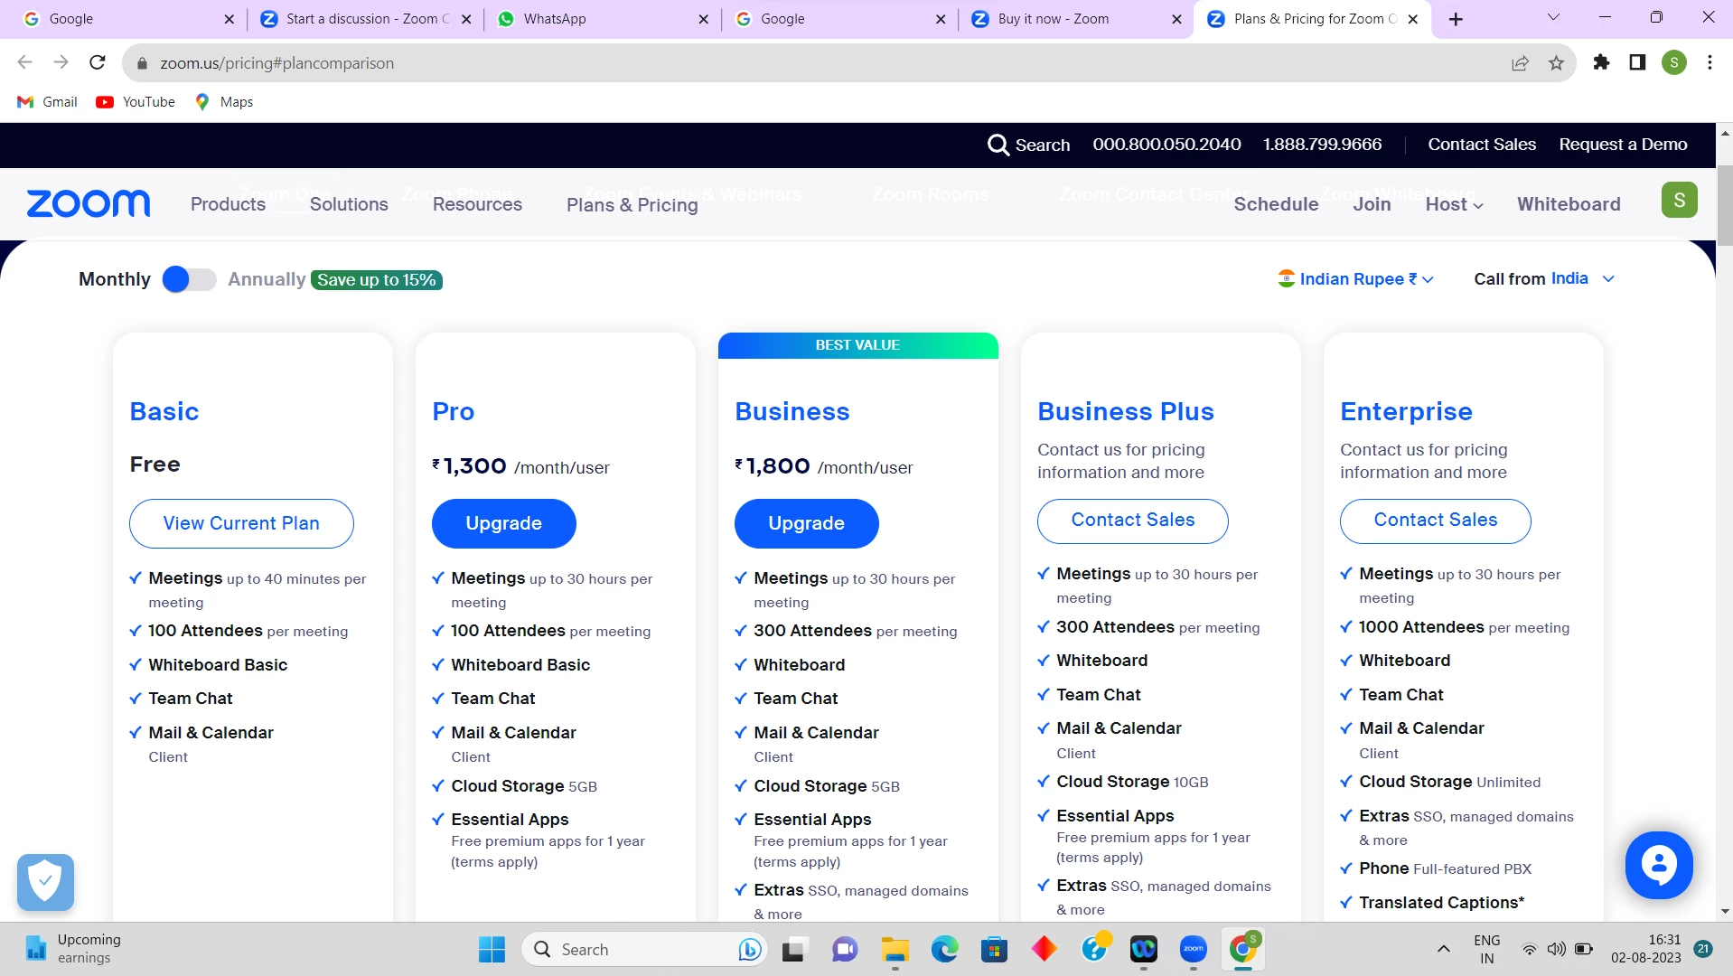Open the ENG IN language indicator

coord(1486,949)
